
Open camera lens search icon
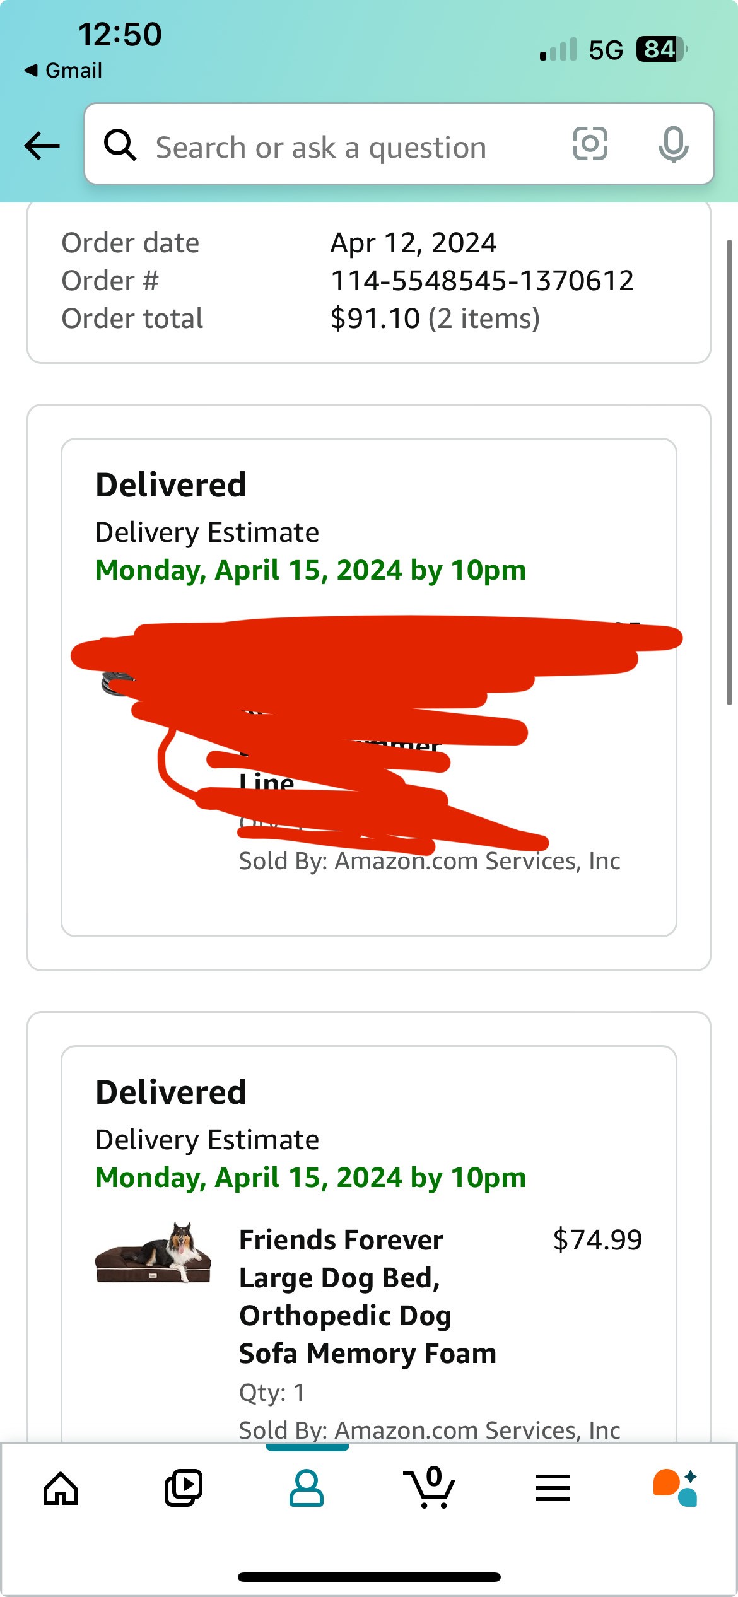tap(590, 144)
